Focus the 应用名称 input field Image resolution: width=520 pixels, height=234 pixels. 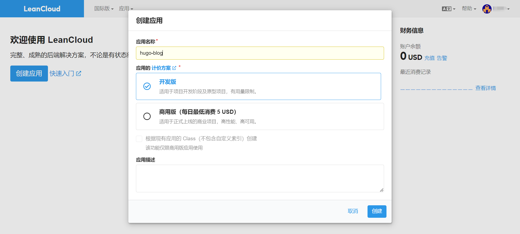[x=260, y=53]
